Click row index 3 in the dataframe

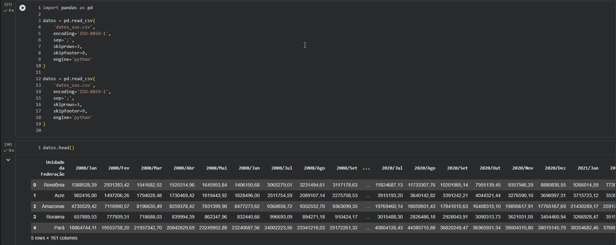(x=35, y=217)
